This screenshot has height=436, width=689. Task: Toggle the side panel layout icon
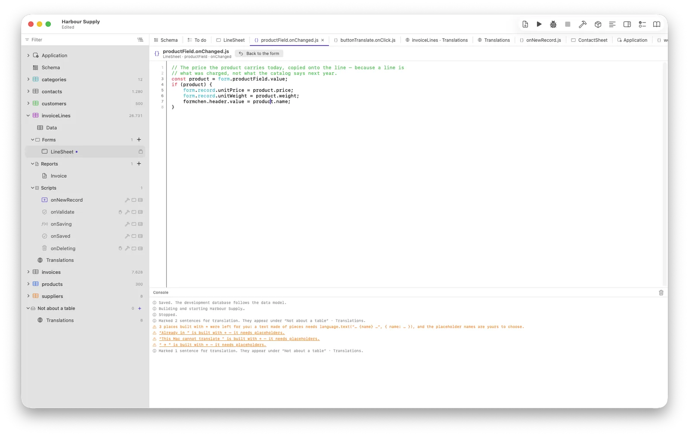(x=627, y=25)
